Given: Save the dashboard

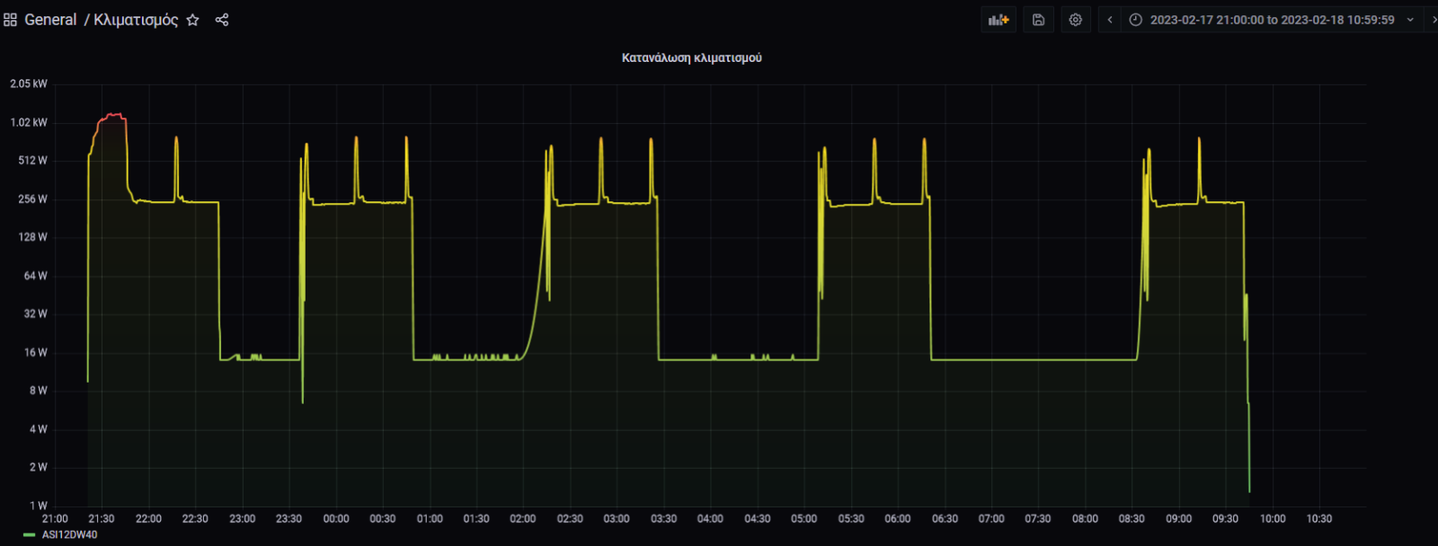Looking at the screenshot, I should point(1038,20).
